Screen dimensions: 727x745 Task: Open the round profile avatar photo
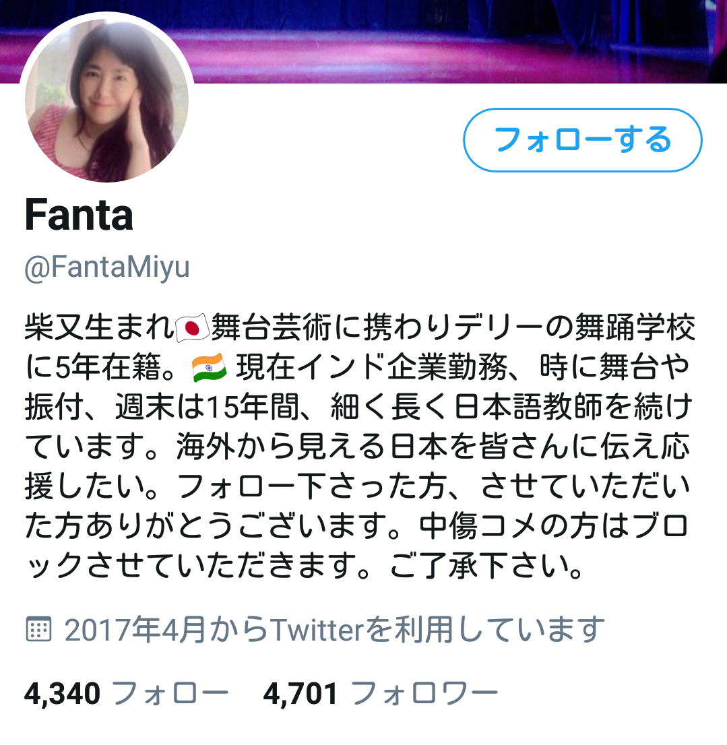[x=107, y=100]
